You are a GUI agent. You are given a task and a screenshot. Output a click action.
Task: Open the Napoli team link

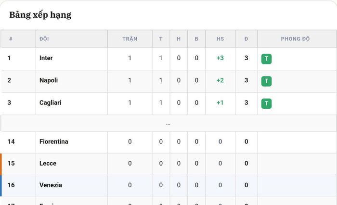point(49,80)
